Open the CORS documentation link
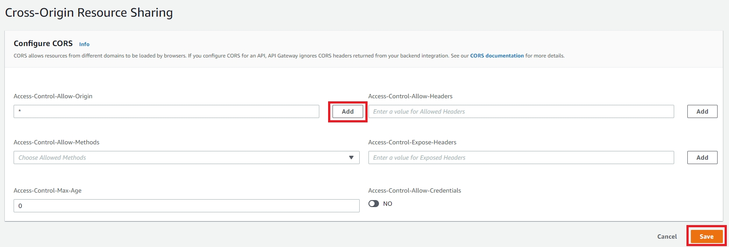 [x=497, y=56]
